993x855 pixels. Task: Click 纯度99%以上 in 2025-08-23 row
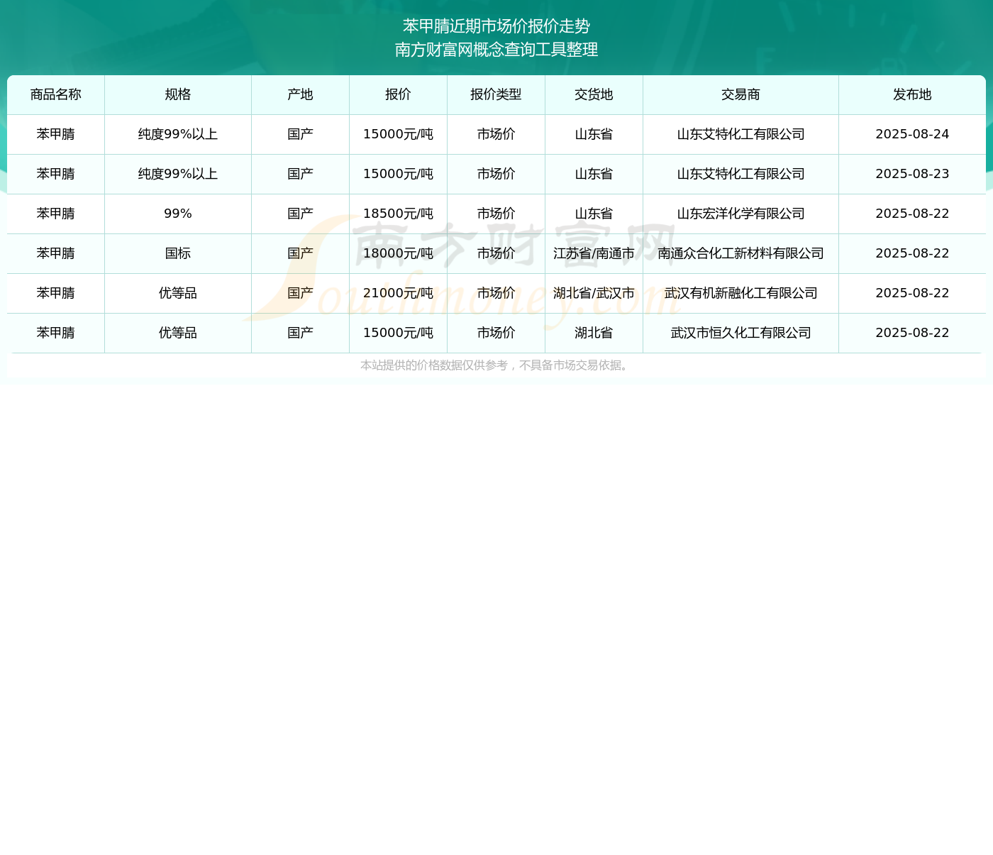click(178, 174)
